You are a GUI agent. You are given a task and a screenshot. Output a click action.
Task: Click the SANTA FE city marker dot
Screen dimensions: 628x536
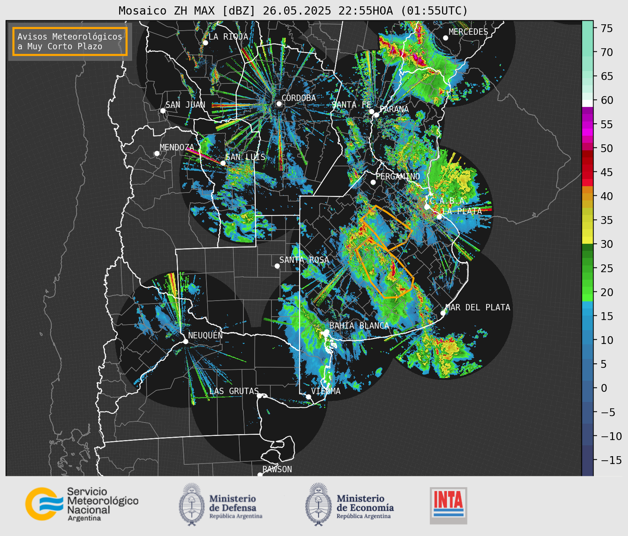(x=372, y=111)
